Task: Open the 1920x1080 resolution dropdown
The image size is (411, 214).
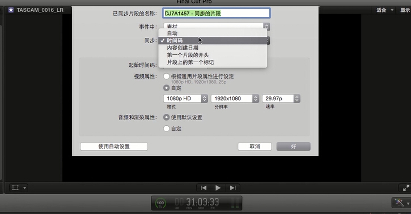Action: (235, 99)
